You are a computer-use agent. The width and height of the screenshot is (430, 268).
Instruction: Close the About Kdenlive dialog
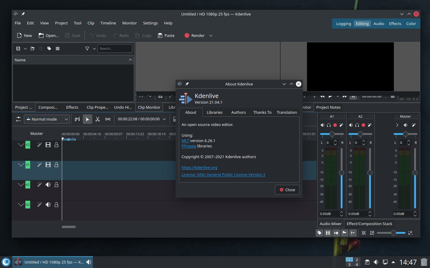287,190
